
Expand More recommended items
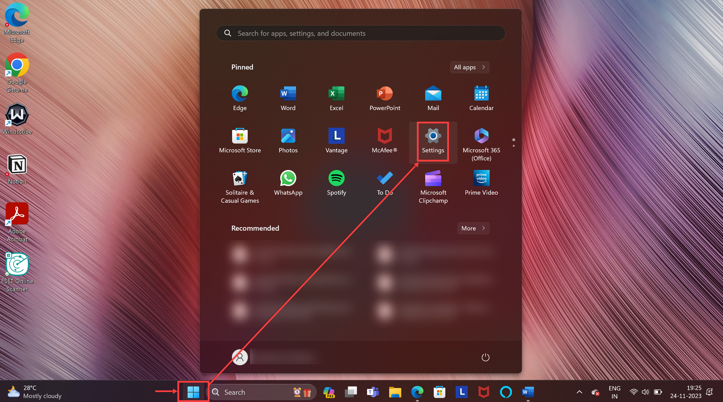[473, 228]
